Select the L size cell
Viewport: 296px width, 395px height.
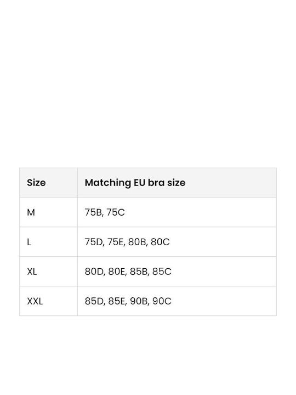click(x=49, y=242)
